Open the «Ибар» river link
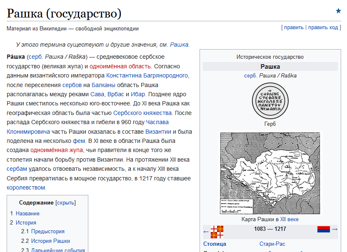Screen dimensions: 347x252 click(137, 95)
